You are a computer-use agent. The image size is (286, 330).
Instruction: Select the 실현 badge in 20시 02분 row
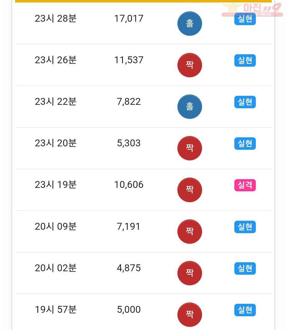click(245, 268)
